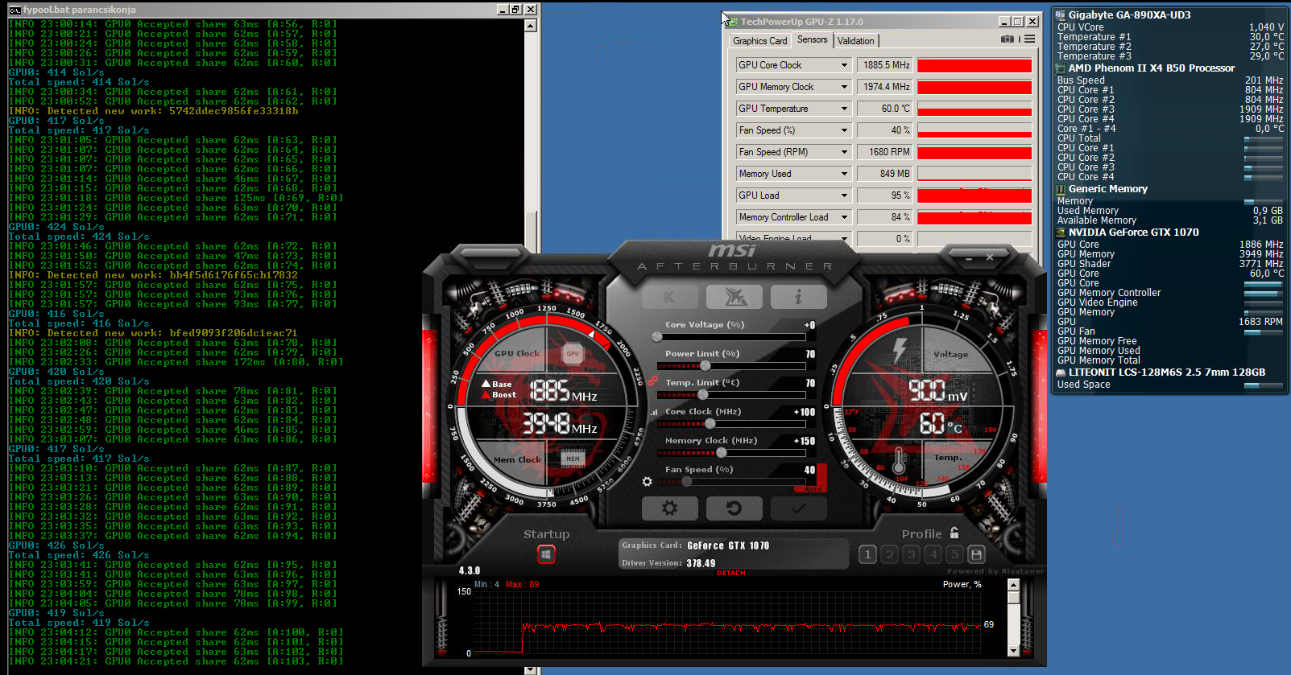Switch to GPU-Z Validation tab
The image size is (1291, 675).
(x=855, y=41)
